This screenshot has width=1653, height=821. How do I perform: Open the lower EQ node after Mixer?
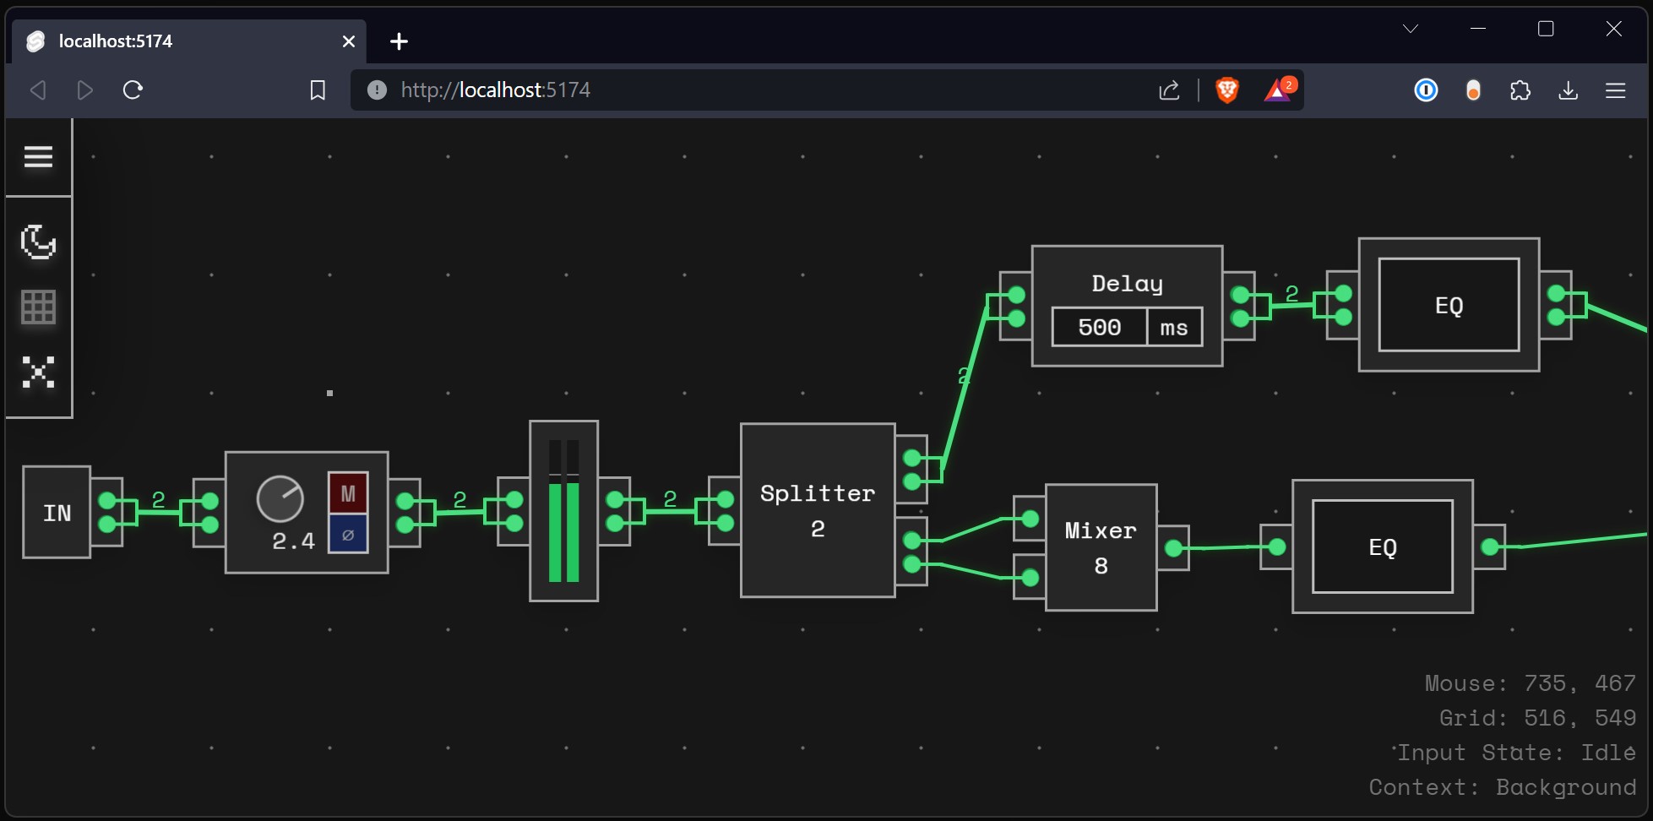click(x=1382, y=547)
